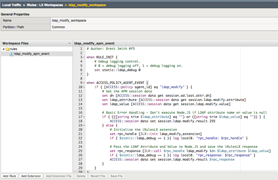Click the rules folder icon
The image size is (278, 180).
tap(7, 49)
